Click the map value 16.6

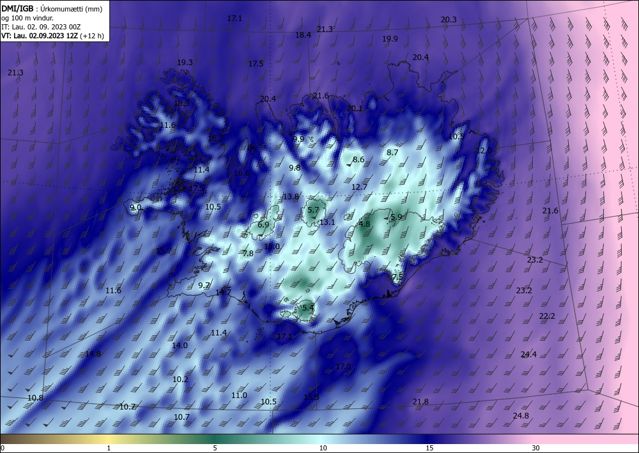[242, 173]
